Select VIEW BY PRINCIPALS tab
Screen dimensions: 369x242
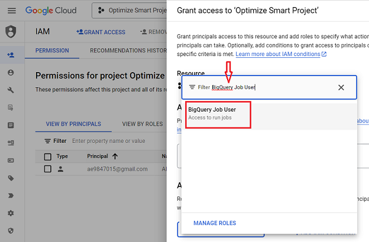(x=73, y=124)
